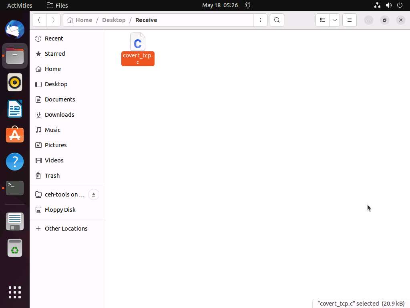This screenshot has height=308, width=410.
Task: Launch Thunderbird from the dock
Action: (15, 29)
